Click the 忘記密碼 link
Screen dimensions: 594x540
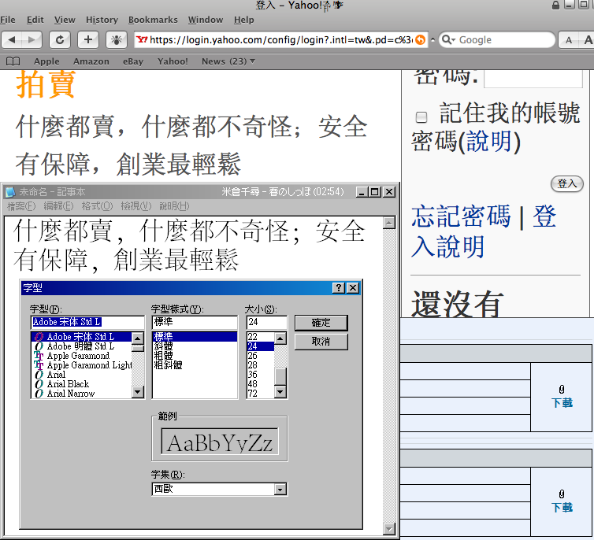461,216
